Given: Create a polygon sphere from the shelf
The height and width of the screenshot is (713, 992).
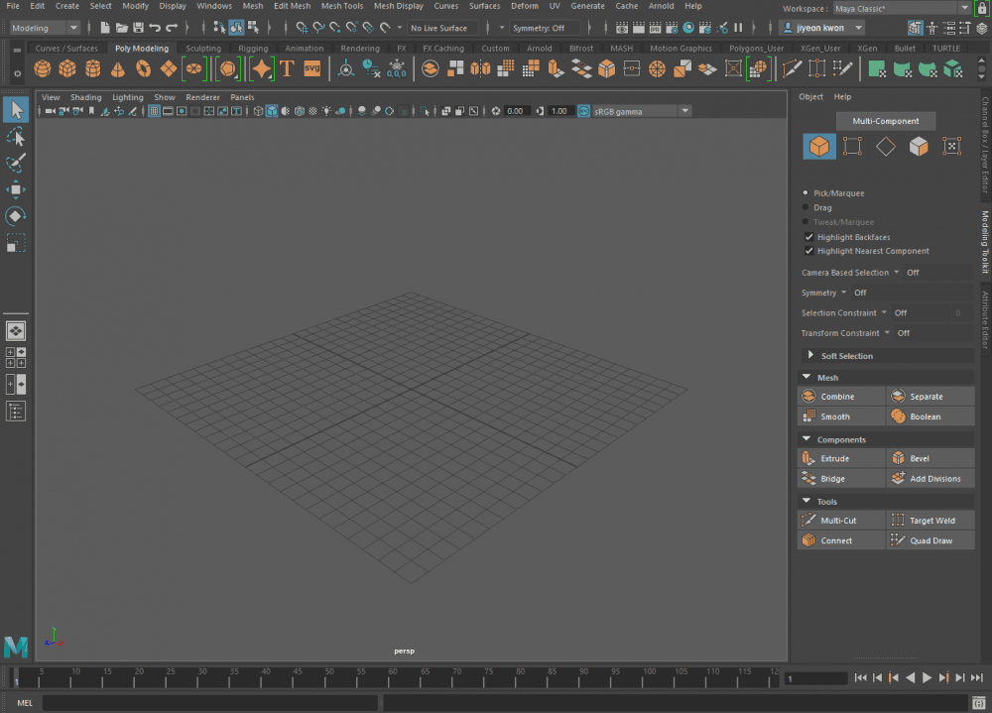Looking at the screenshot, I should 43,69.
